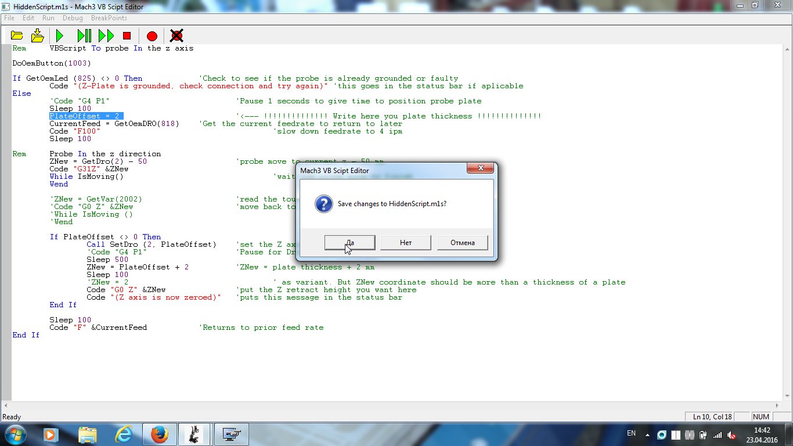793x446 pixels.
Task: Launch Windows Media Player from the taskbar
Action: 50,434
